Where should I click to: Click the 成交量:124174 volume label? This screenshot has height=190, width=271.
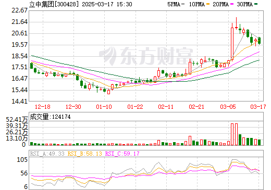[x=50, y=117]
